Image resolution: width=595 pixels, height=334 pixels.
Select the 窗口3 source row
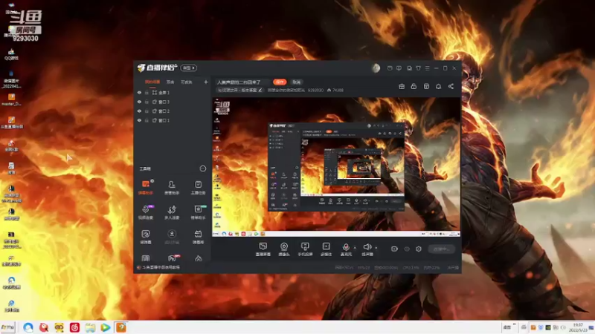click(173, 102)
